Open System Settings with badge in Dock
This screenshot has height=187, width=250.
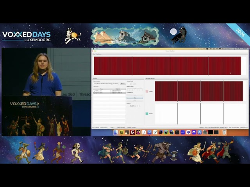point(205,132)
